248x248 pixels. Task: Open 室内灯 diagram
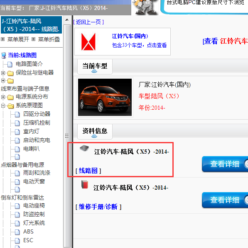32,131
